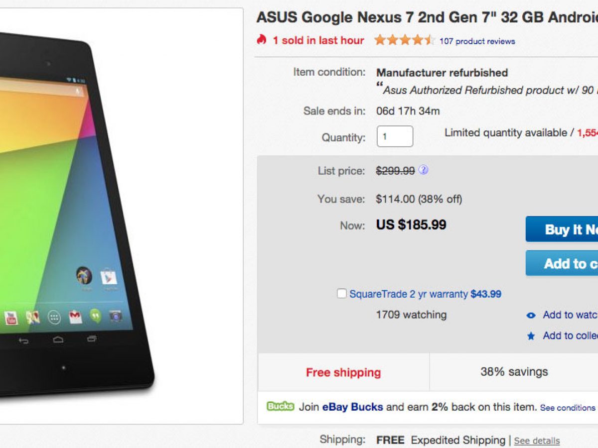598x448 pixels.
Task: Enable the SquareTrade 2 yr warranty checkbox
Action: (x=341, y=294)
